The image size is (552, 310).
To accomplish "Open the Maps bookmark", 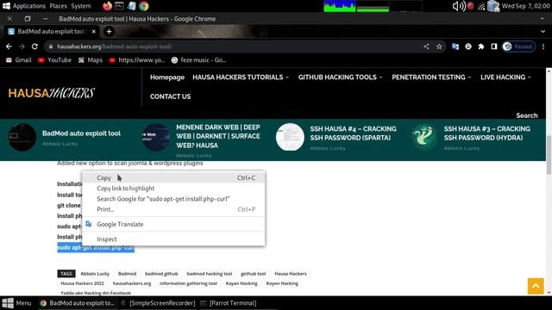I will coord(91,60).
